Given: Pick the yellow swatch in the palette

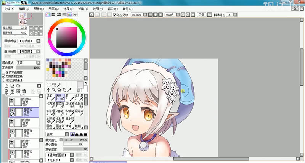Looking at the screenshot, I should [x=48, y=69].
